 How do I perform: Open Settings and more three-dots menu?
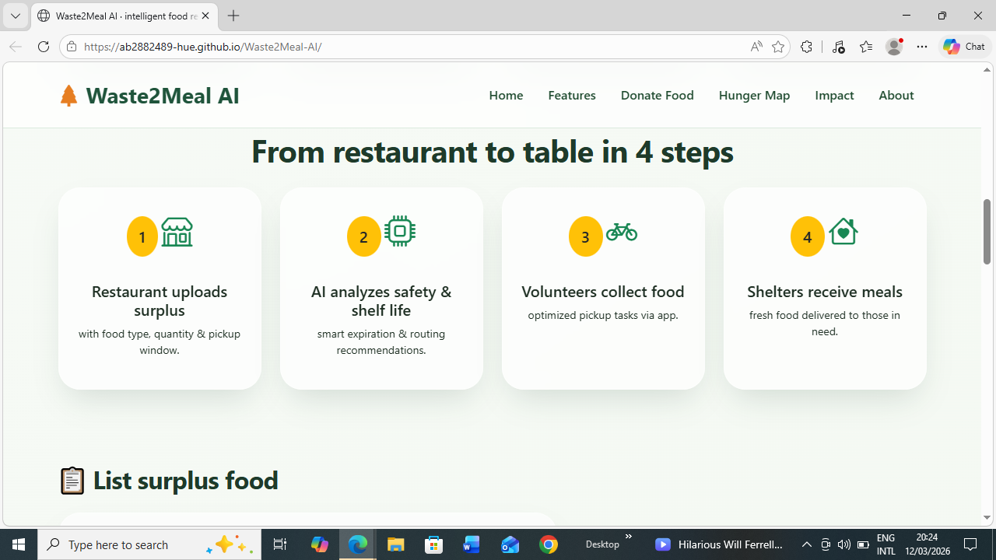pos(922,47)
